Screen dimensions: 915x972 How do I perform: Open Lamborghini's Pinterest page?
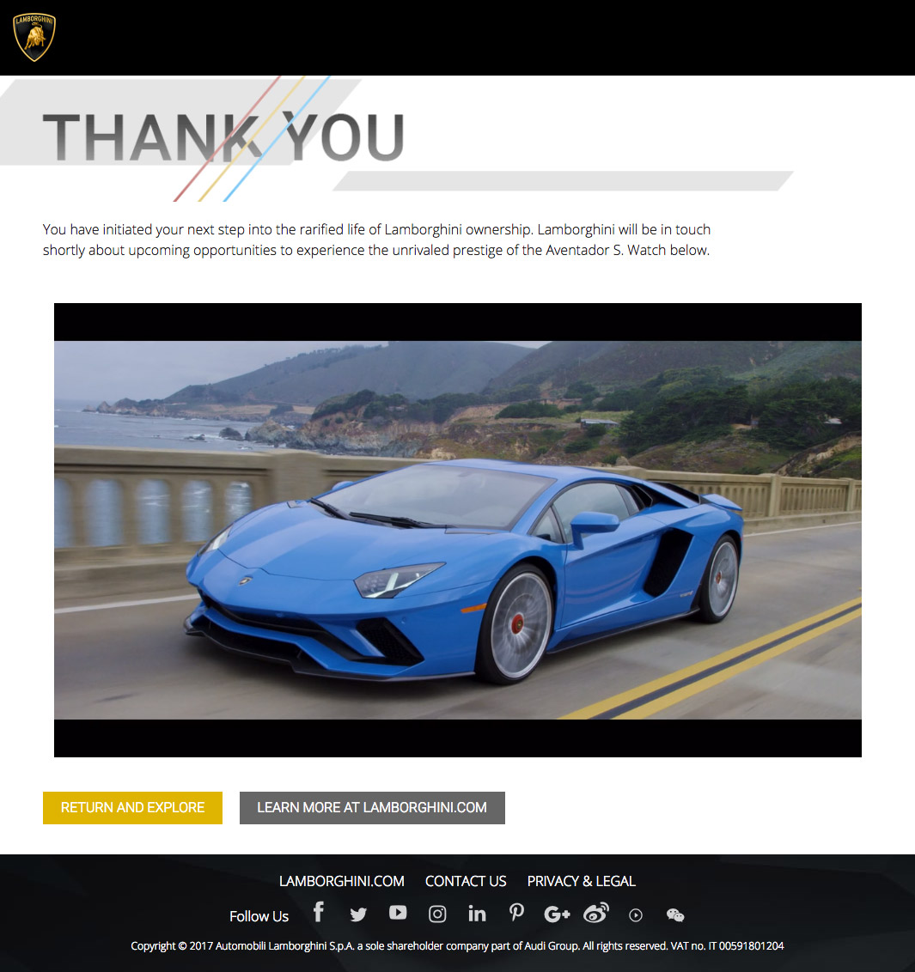coord(516,913)
